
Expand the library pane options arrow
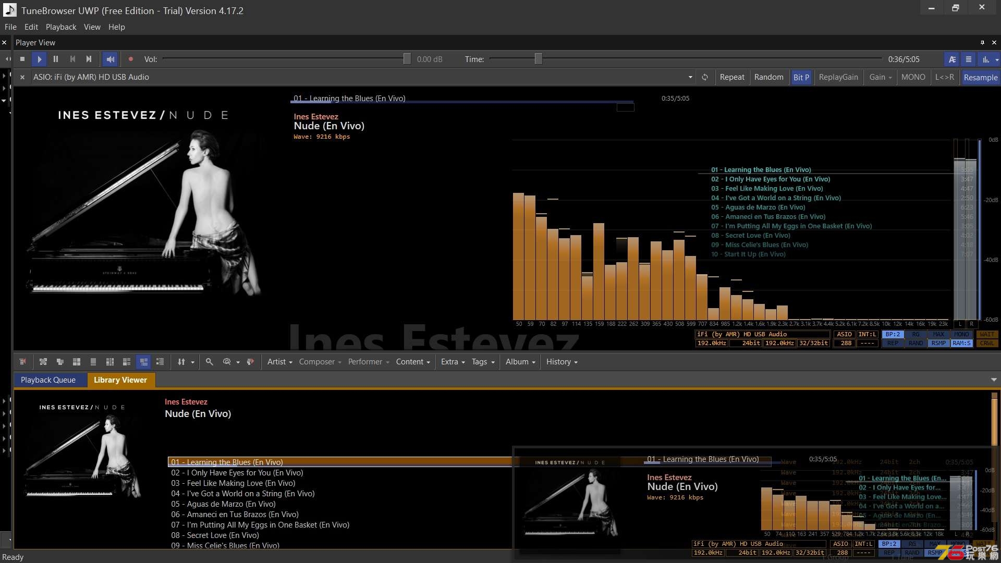tap(994, 380)
